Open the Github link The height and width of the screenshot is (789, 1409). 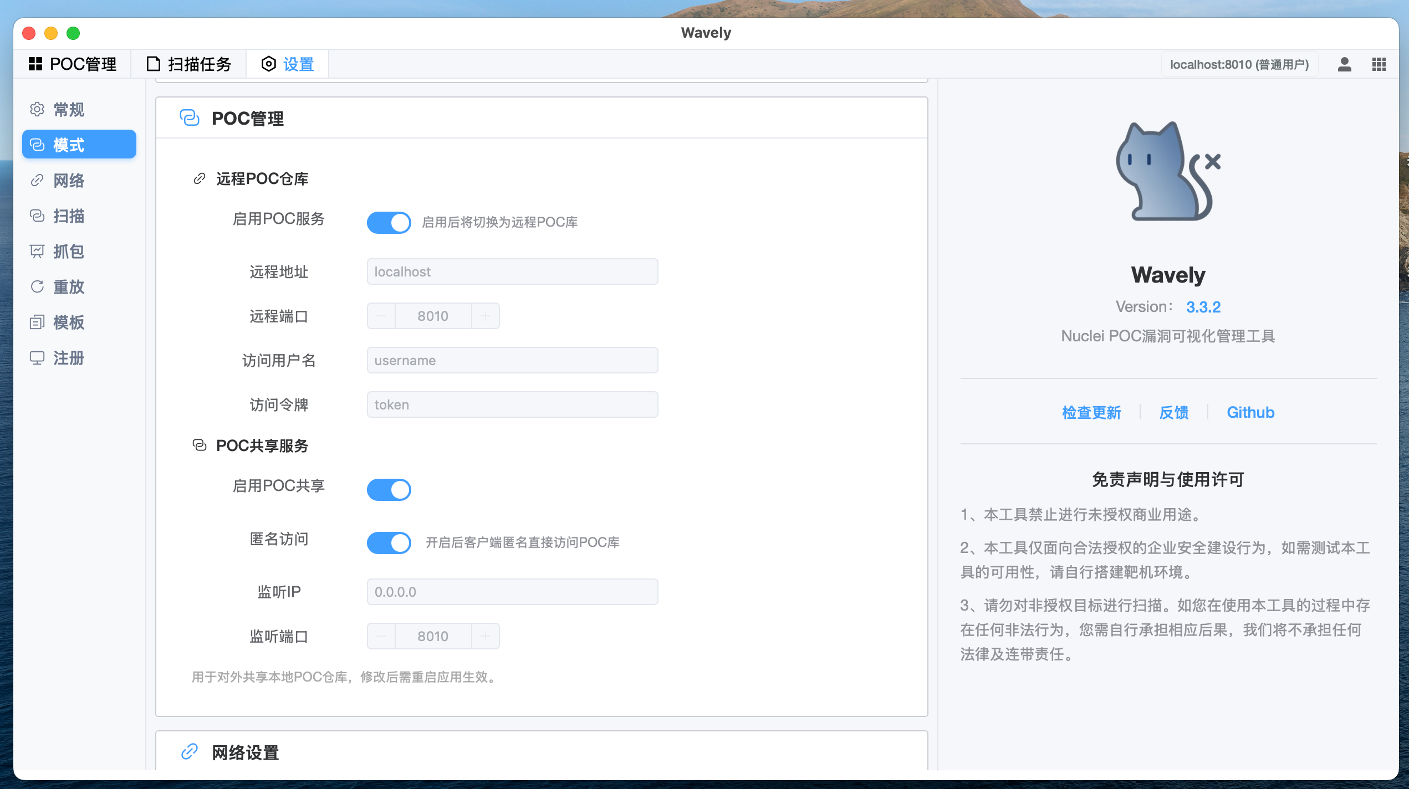tap(1250, 412)
